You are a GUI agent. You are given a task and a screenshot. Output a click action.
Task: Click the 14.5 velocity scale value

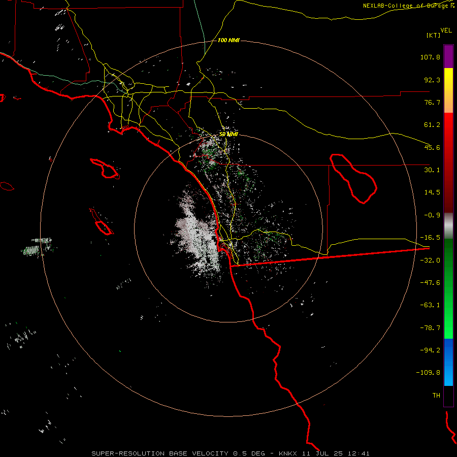(432, 192)
